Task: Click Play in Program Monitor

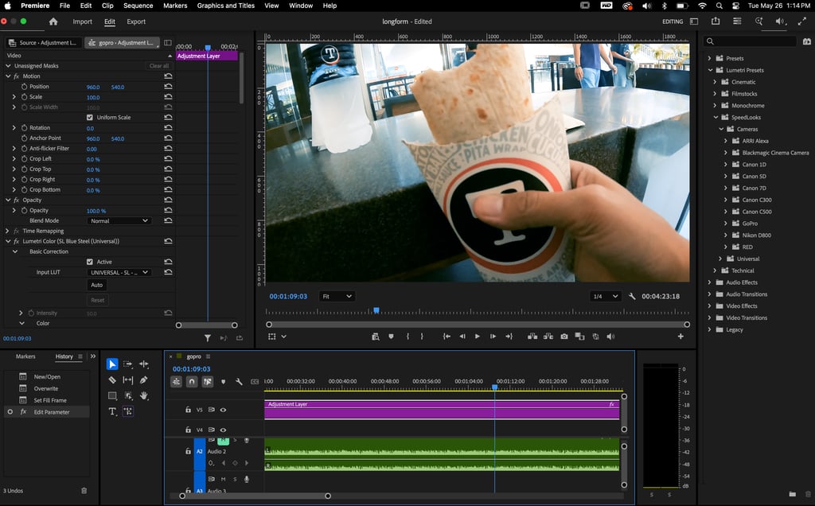Action: click(478, 337)
